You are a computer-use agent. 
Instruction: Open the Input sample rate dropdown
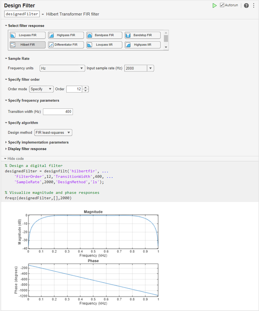tap(151, 68)
